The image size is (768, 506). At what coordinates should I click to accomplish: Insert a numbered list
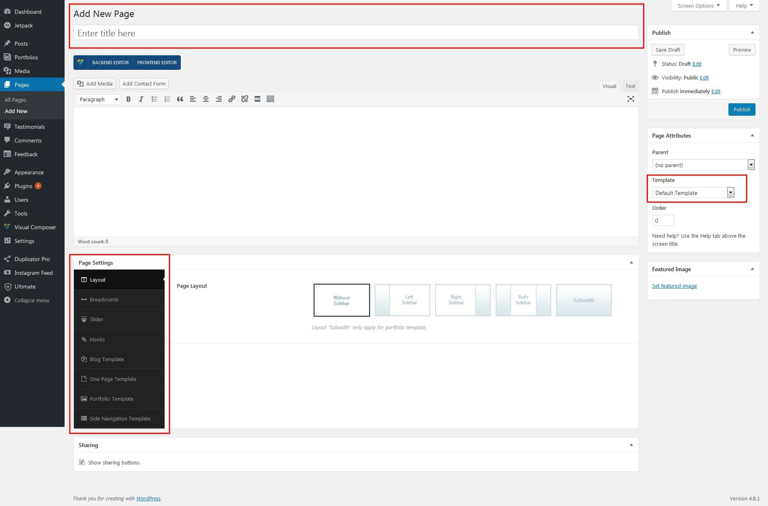point(167,99)
